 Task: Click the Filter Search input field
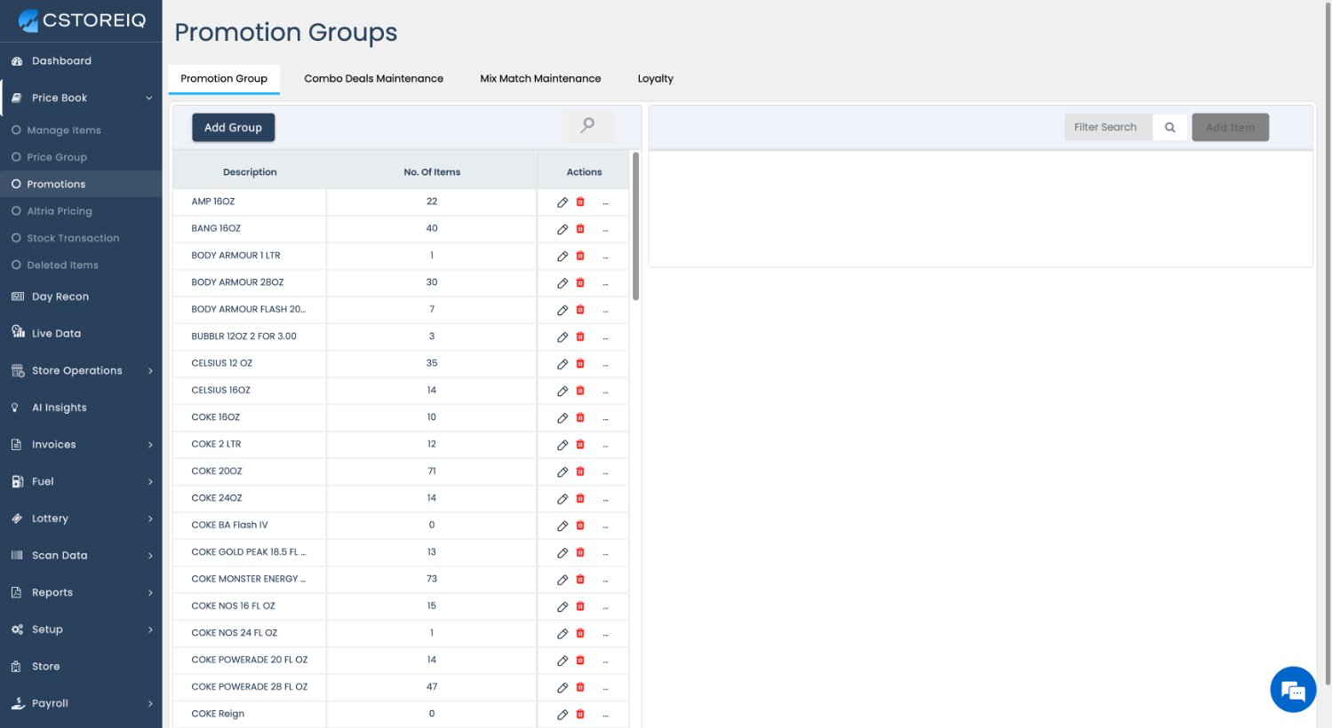pos(1108,128)
